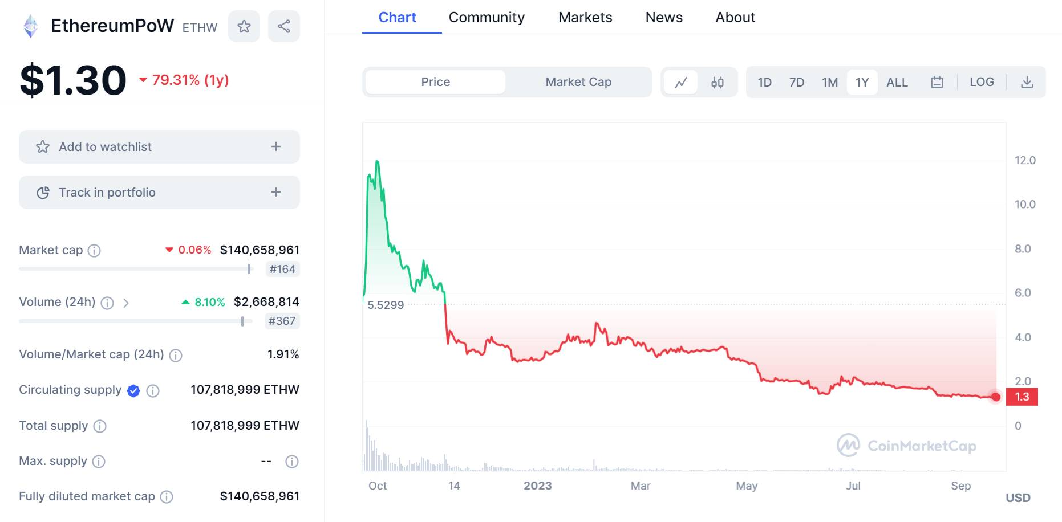Open the Chart tab
Image resolution: width=1062 pixels, height=522 pixels.
398,18
